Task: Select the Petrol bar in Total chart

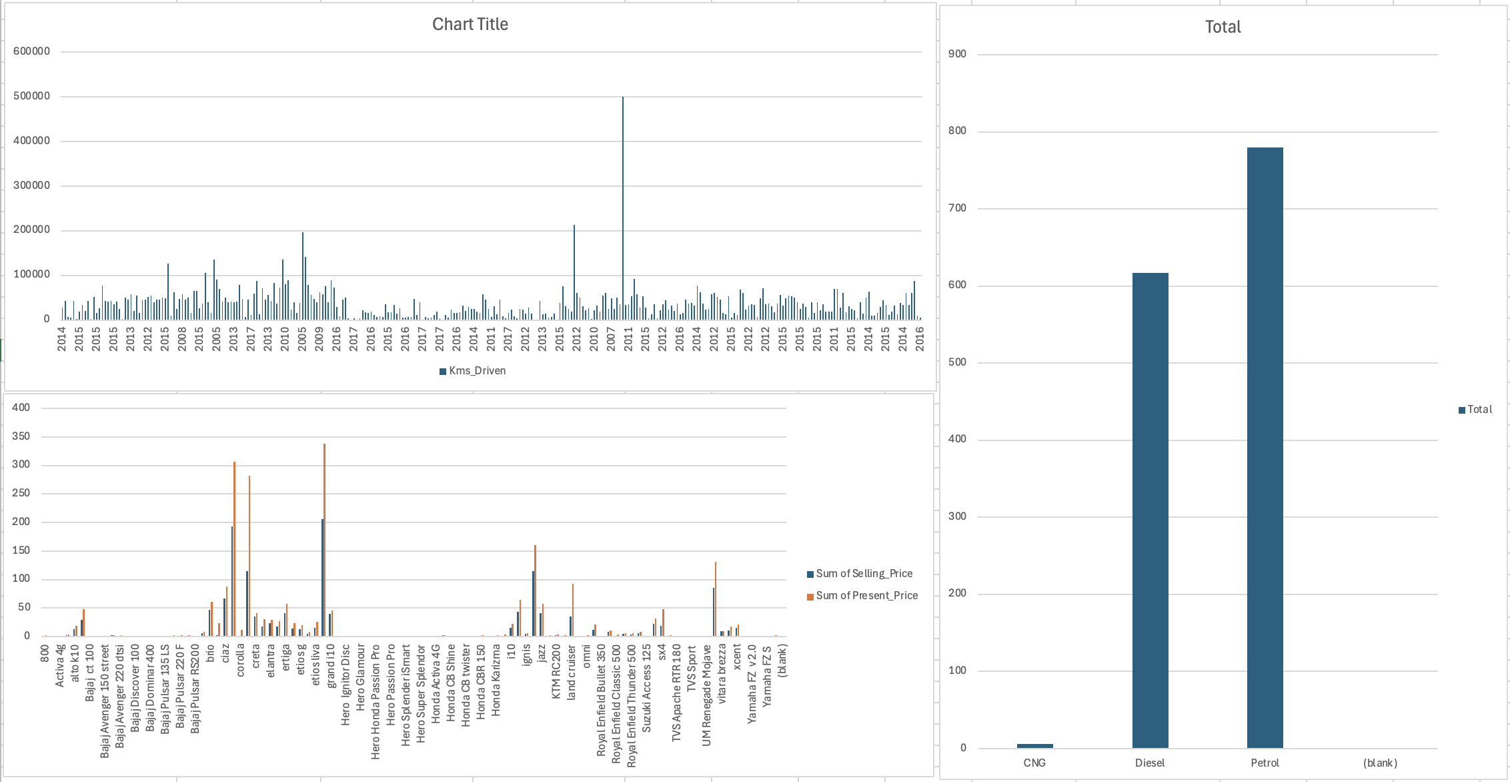Action: (1265, 447)
